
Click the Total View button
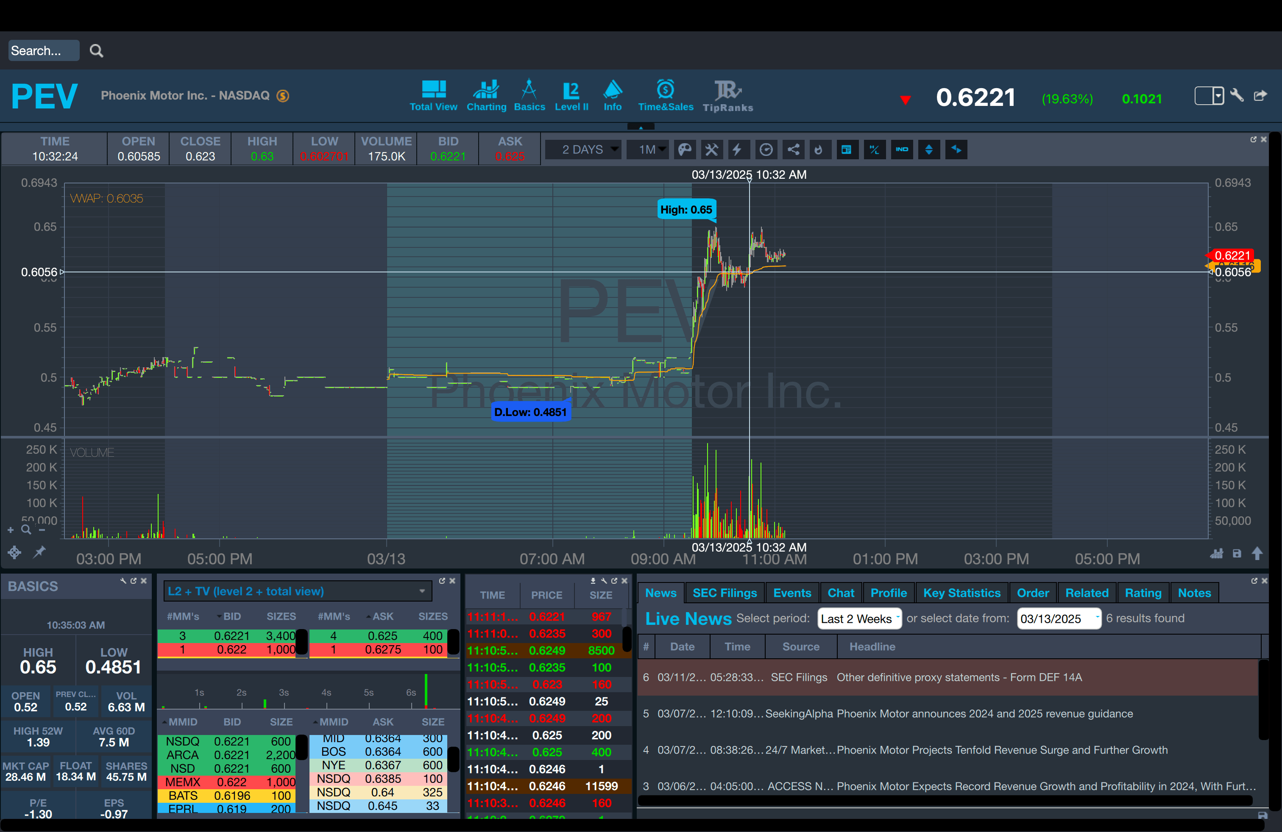tap(433, 96)
